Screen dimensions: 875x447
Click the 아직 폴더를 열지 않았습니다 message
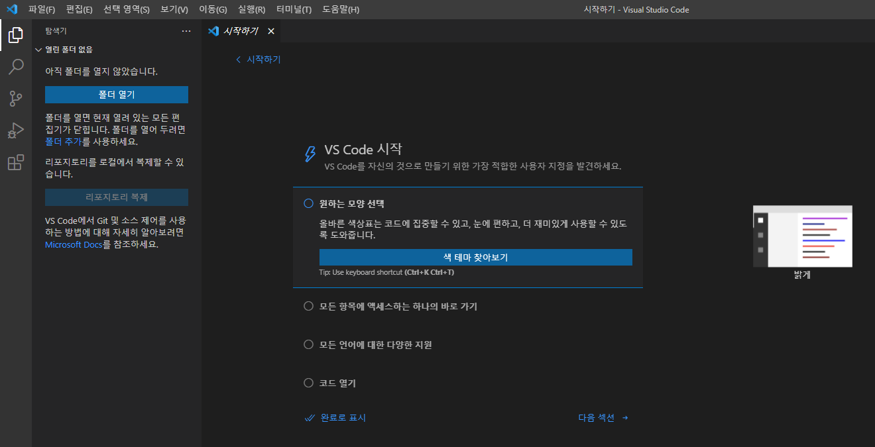pyautogui.click(x=101, y=72)
